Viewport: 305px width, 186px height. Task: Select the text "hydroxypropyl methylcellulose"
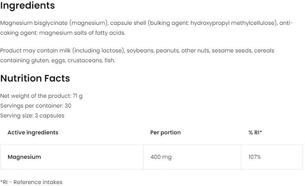[234, 23]
